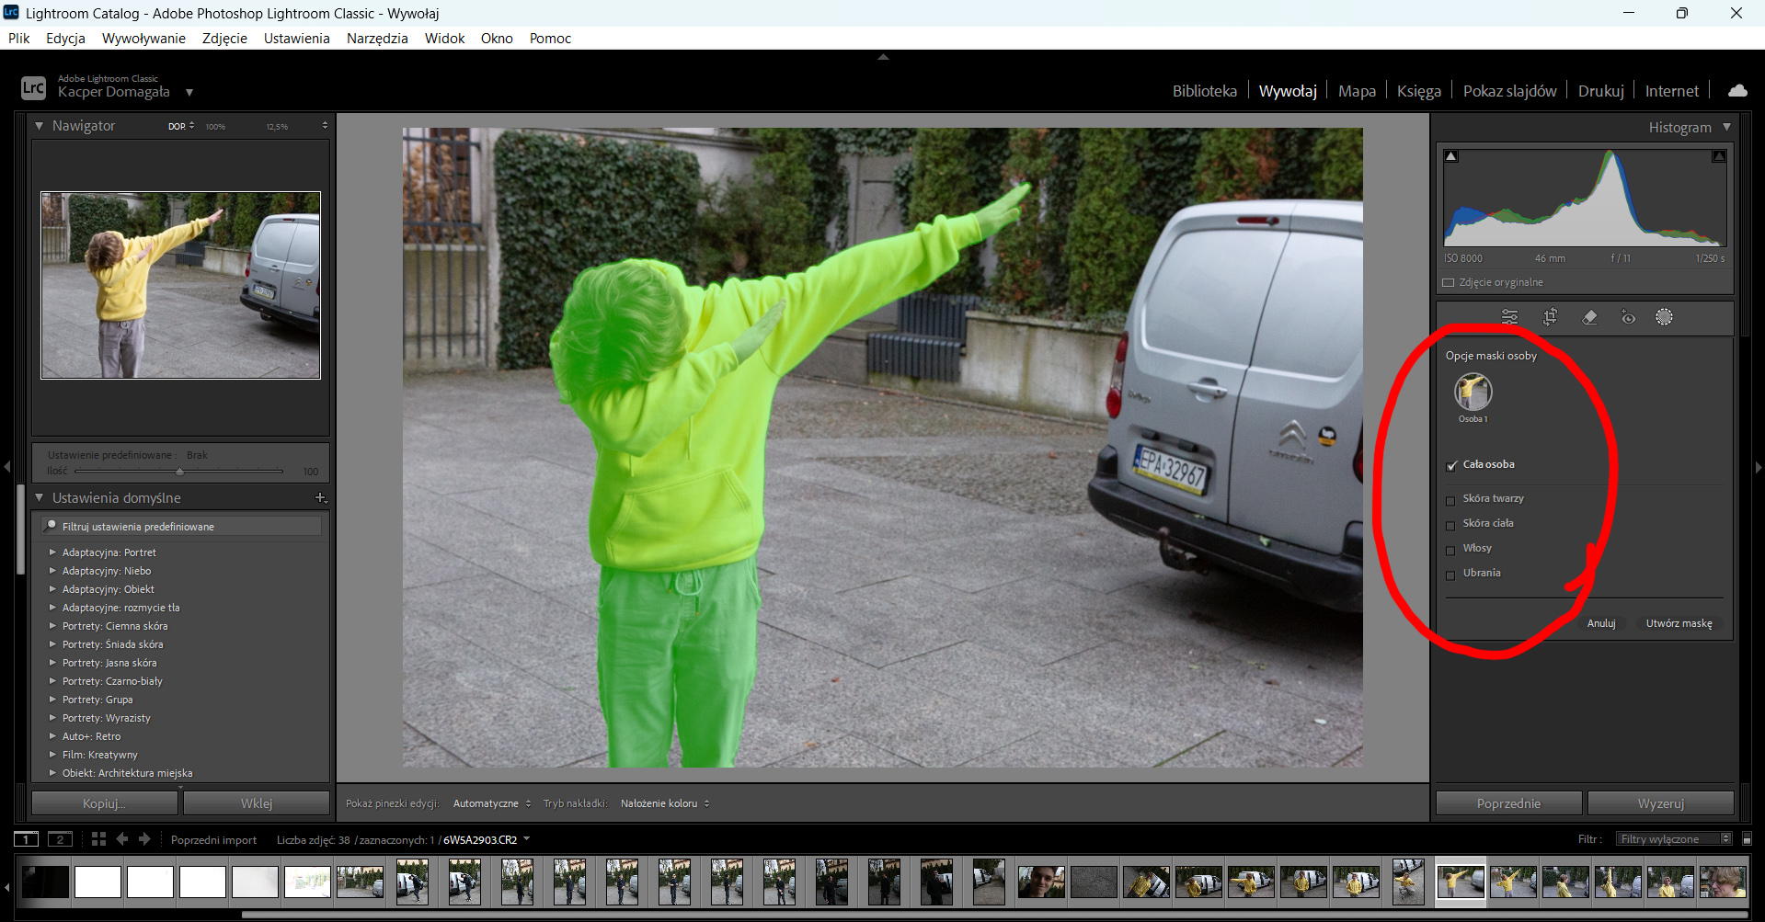Select the Crop overlay tool

coord(1550,317)
